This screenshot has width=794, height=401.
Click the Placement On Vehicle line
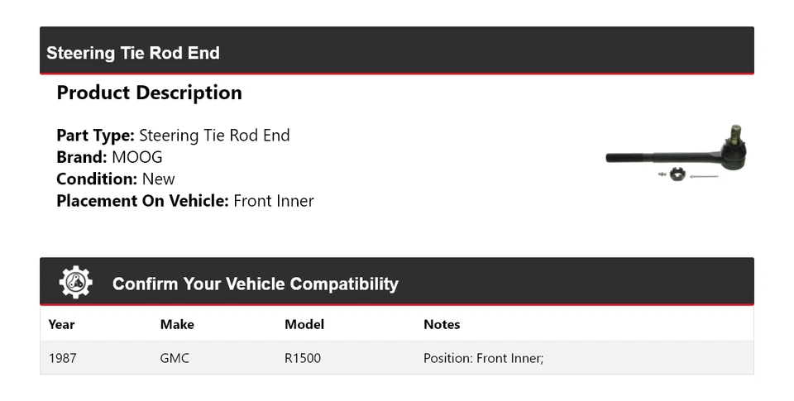[184, 200]
